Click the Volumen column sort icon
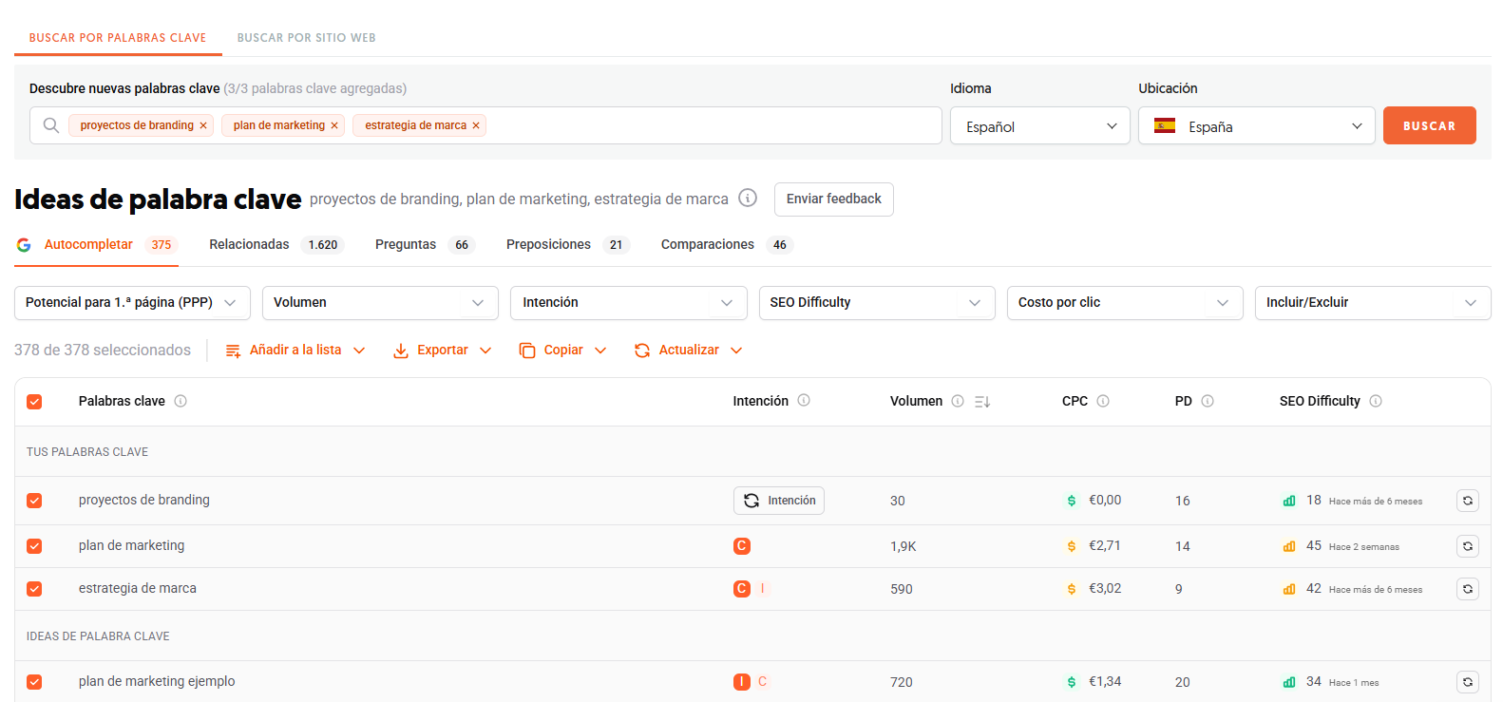This screenshot has height=702, width=1503. point(982,402)
